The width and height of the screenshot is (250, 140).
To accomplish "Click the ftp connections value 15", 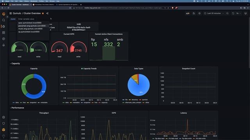I will 94,44.
